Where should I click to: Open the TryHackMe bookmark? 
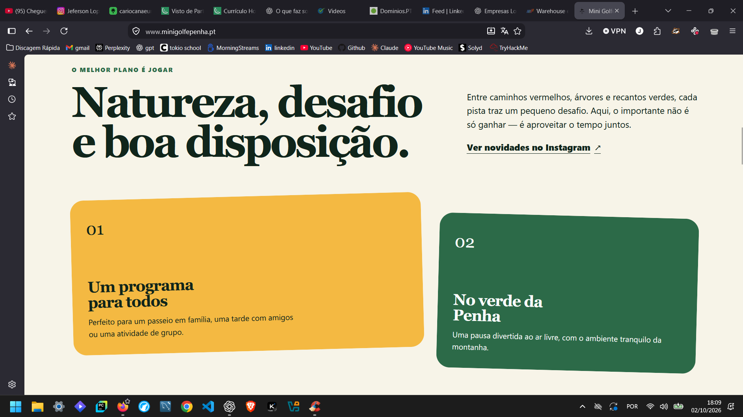pos(509,48)
